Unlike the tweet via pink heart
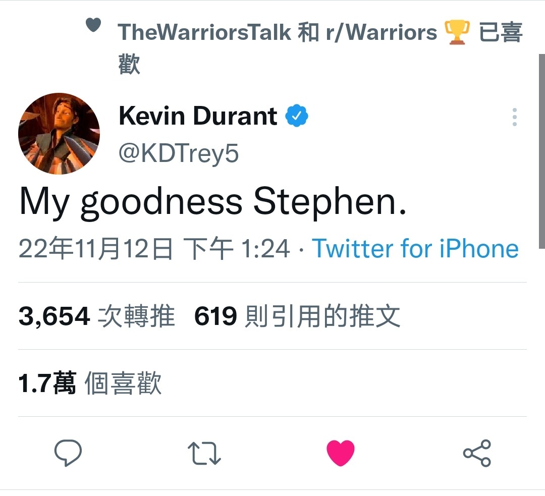545x496 pixels. (x=341, y=453)
